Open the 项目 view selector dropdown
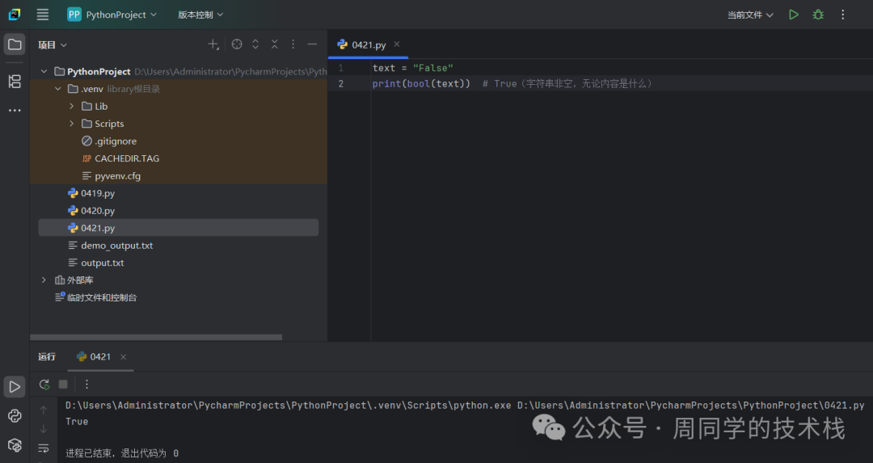Viewport: 873px width, 463px height. pyautogui.click(x=53, y=45)
